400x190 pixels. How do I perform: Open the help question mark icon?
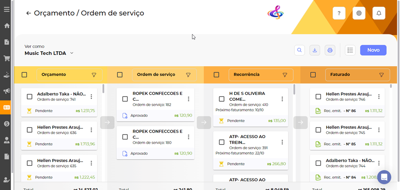pos(339,13)
